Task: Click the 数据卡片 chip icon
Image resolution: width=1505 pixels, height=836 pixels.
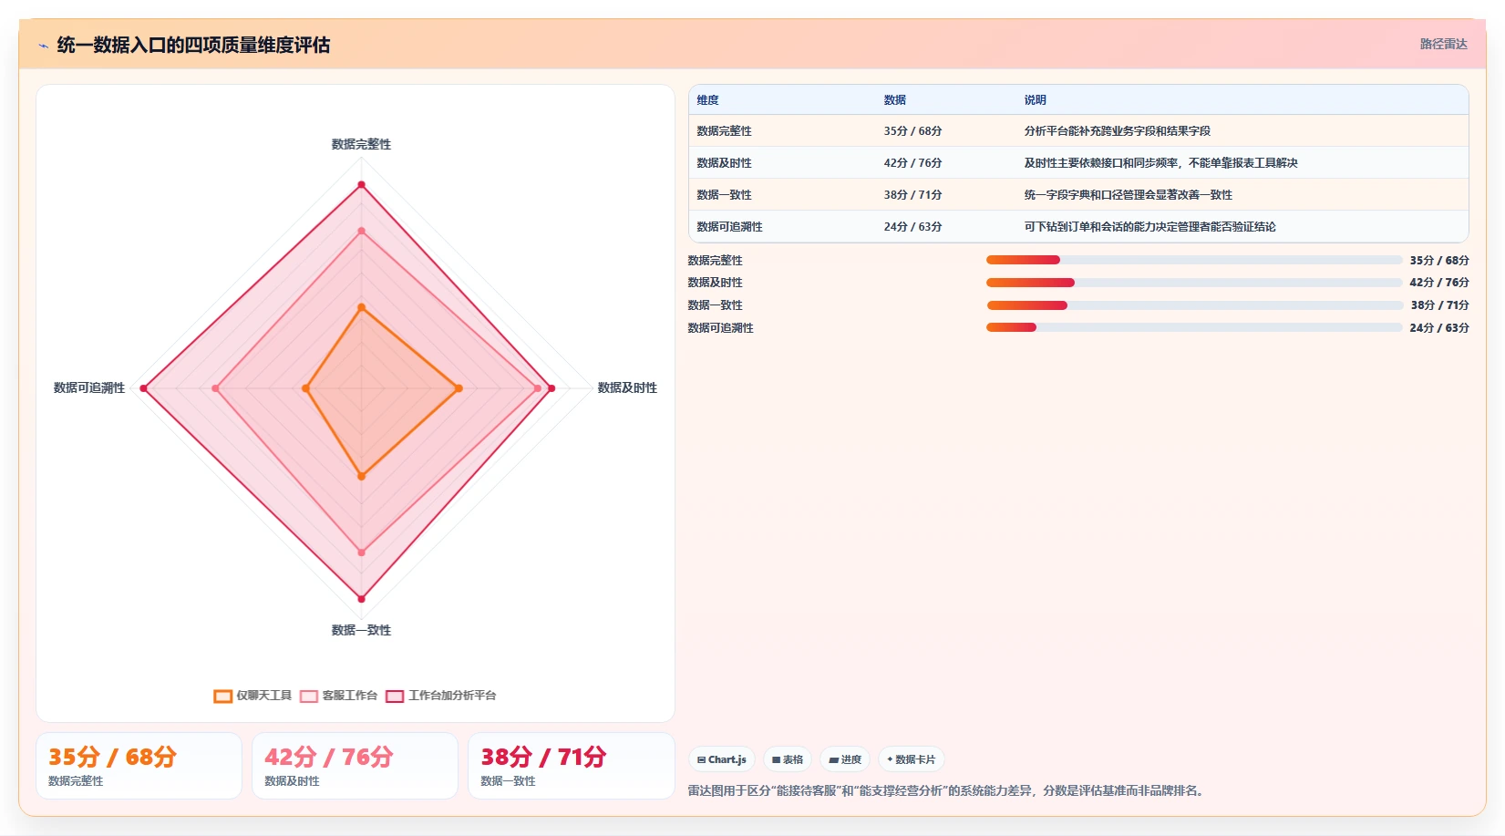Action: 890,759
